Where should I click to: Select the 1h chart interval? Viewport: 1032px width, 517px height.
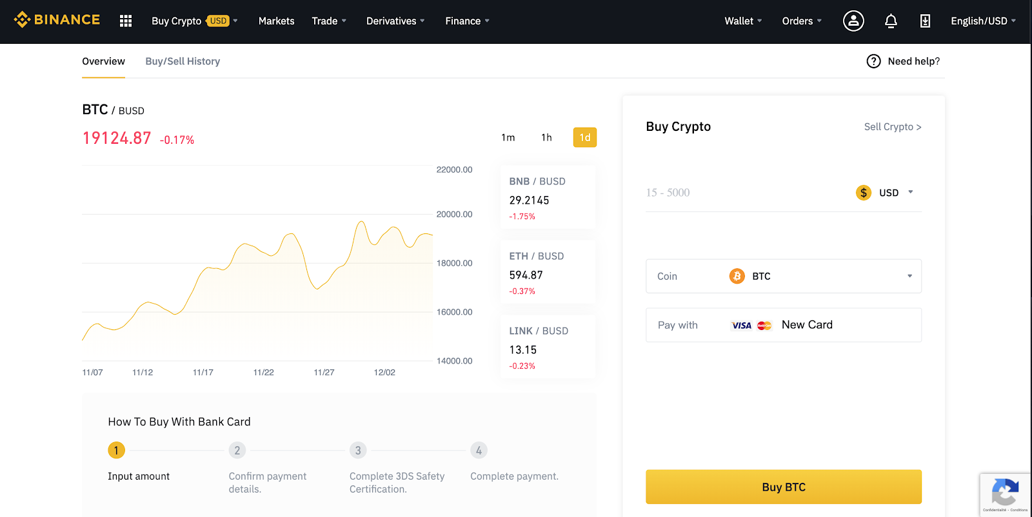(x=546, y=137)
